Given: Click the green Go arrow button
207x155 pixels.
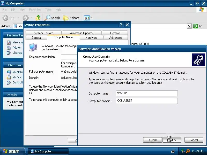Looking at the screenshot, I should click(196, 26).
